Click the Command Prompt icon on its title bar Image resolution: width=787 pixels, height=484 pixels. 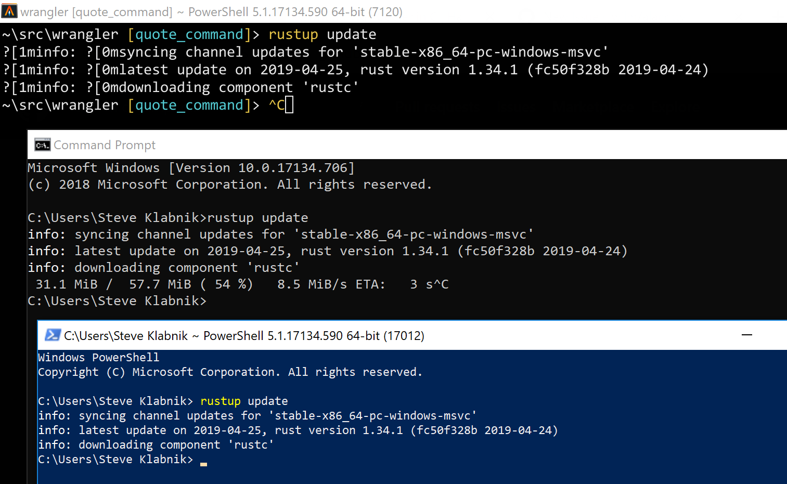(x=42, y=145)
